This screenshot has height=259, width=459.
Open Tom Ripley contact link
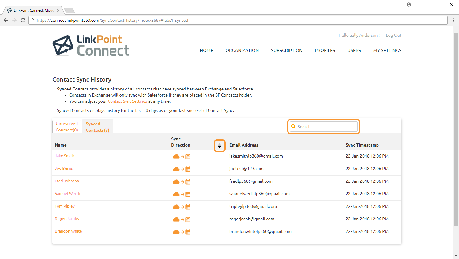[65, 206]
